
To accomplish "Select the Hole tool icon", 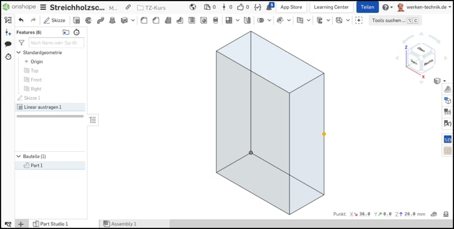I will [203, 20].
